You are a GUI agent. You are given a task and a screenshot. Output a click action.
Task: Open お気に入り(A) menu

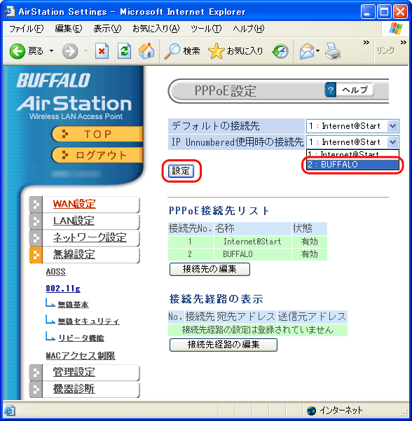[x=156, y=29]
